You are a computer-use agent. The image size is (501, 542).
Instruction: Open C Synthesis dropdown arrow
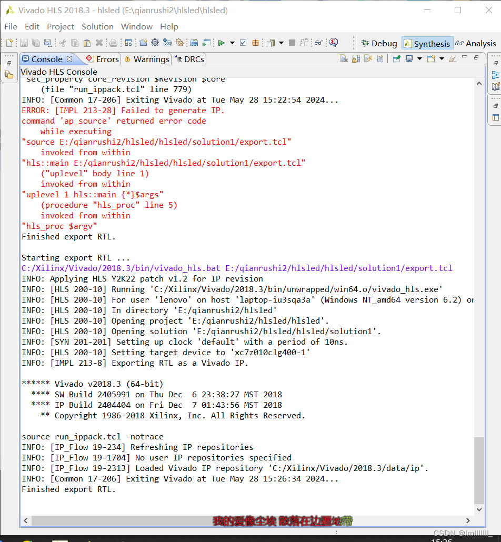pyautogui.click(x=233, y=43)
